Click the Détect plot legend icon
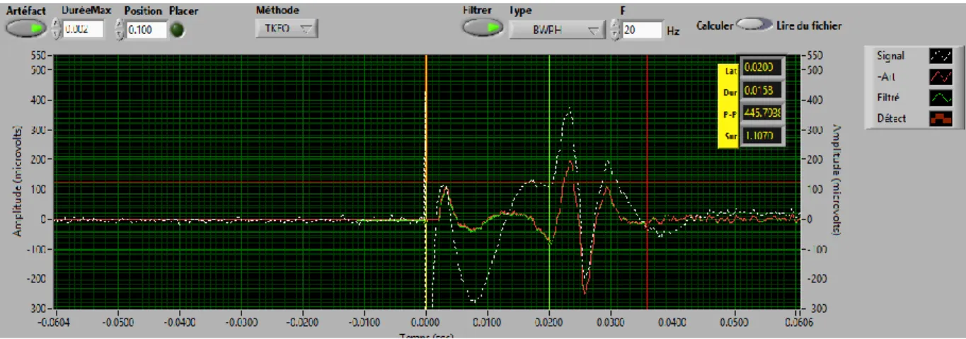966x339 pixels. click(x=941, y=119)
